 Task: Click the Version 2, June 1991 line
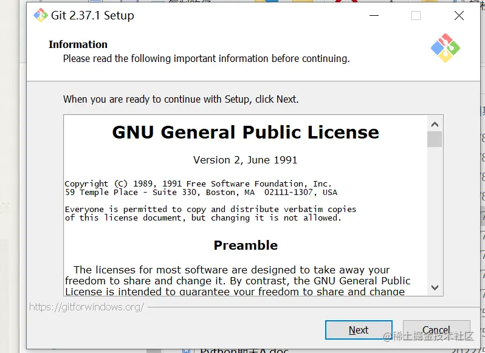(x=246, y=160)
